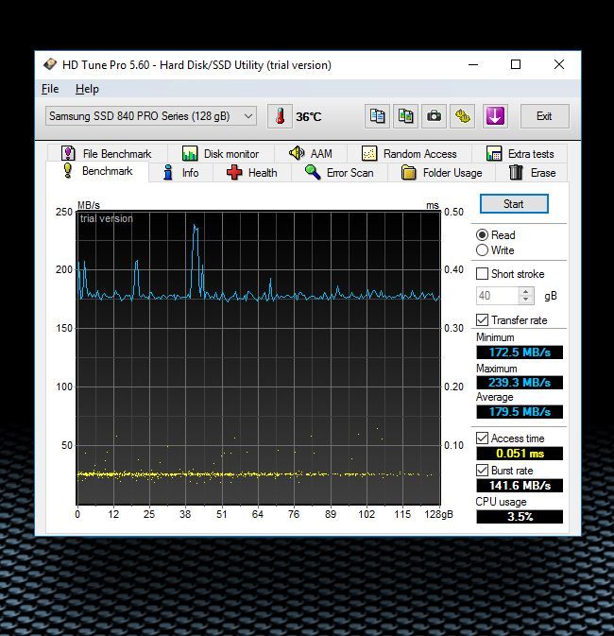
Task: Minimize the HD Tune Pro window
Action: tap(473, 64)
